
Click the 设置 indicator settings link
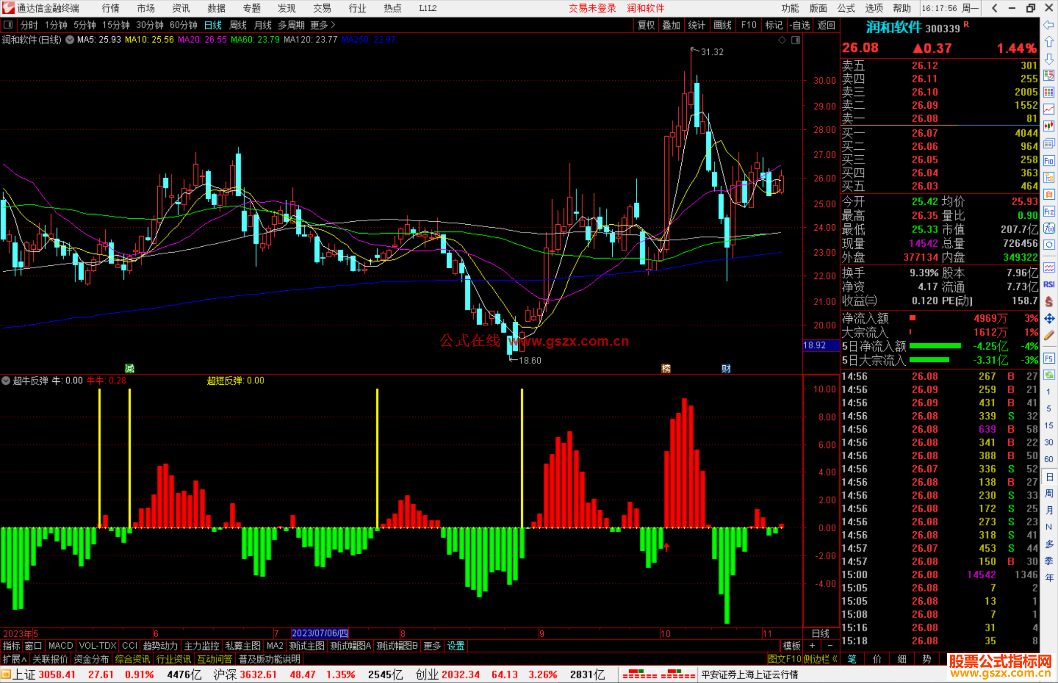[456, 646]
